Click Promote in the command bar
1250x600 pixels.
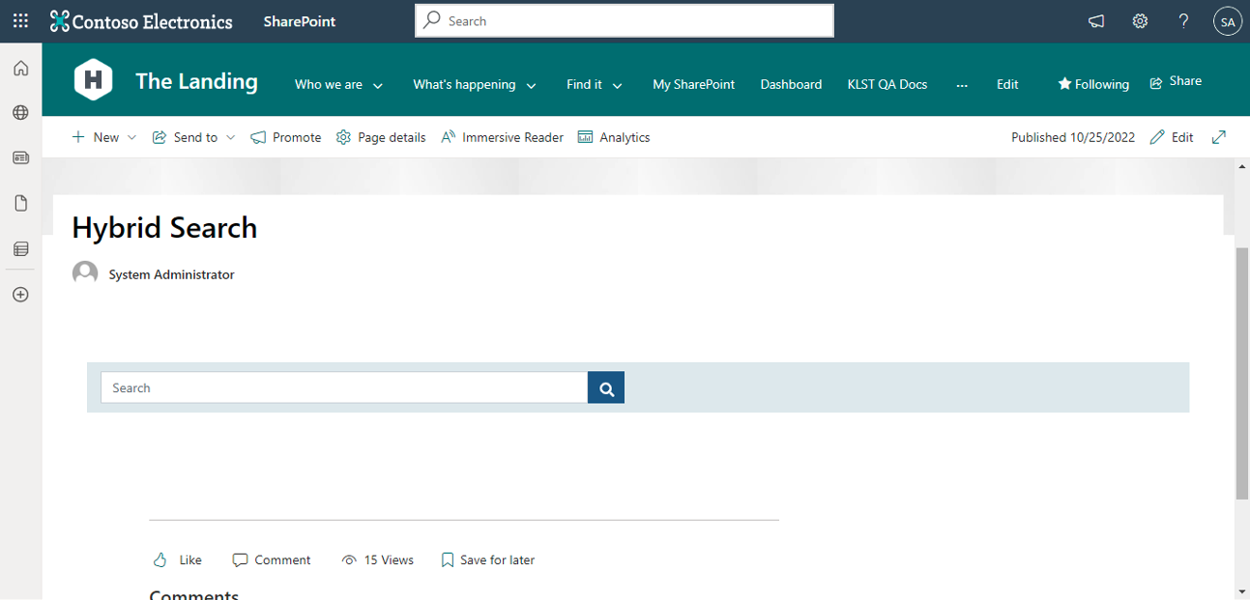[286, 137]
